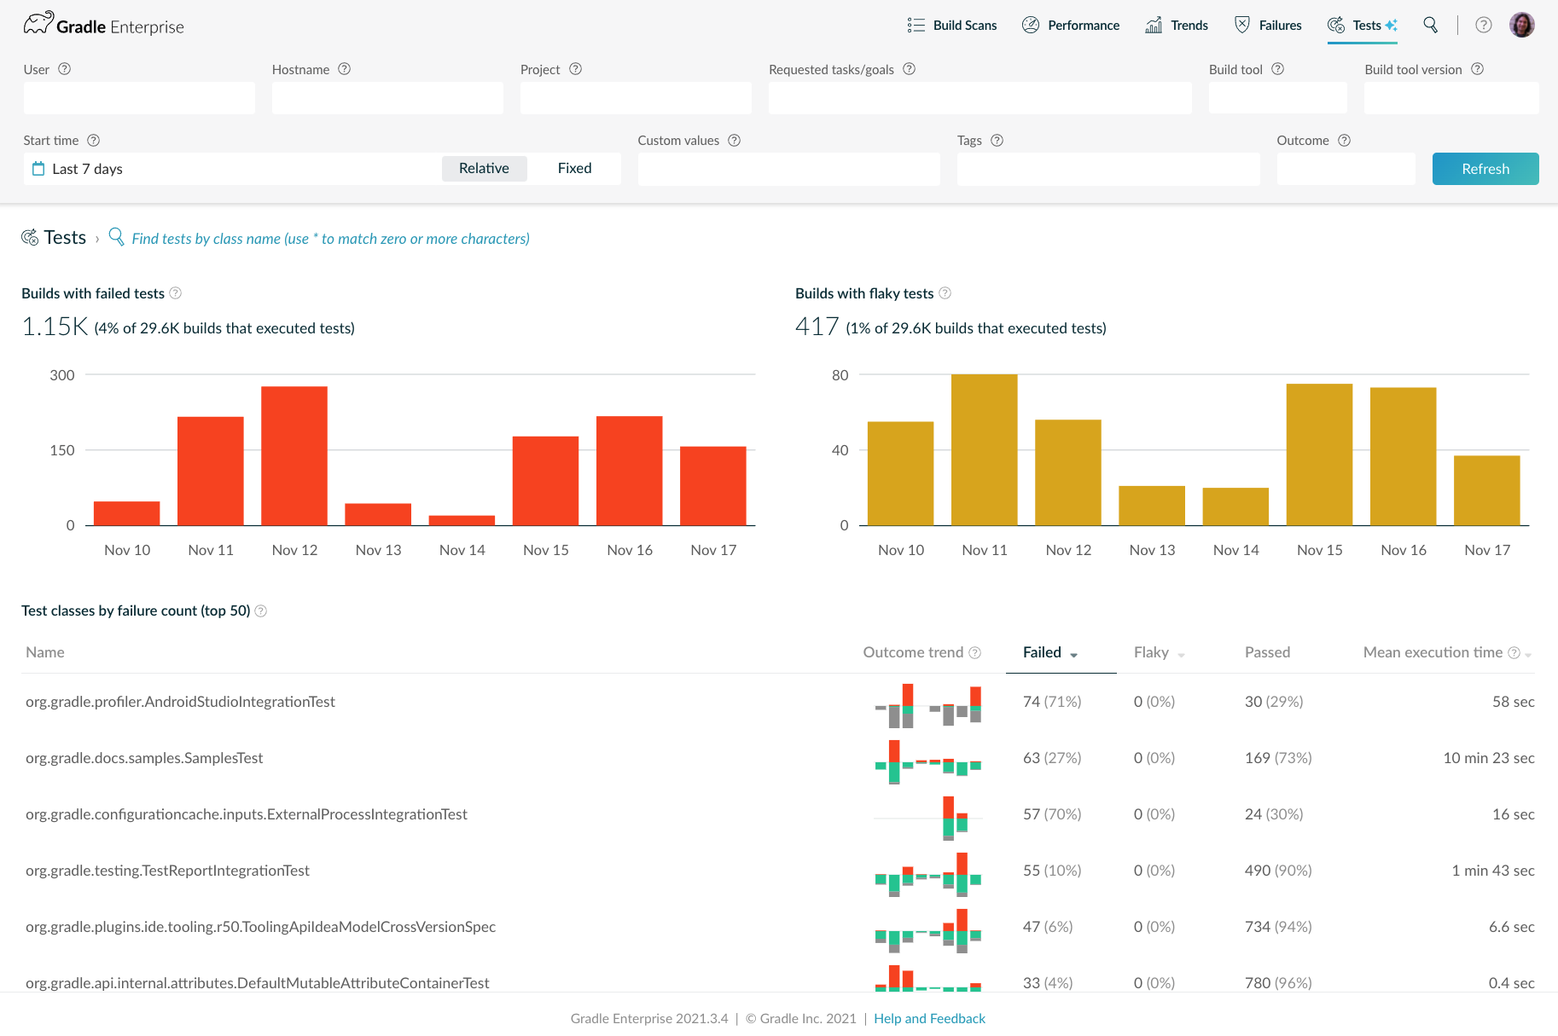Click help icon beside Builds with failed tests
Screen dimensions: 1558x1036
pyautogui.click(x=176, y=293)
